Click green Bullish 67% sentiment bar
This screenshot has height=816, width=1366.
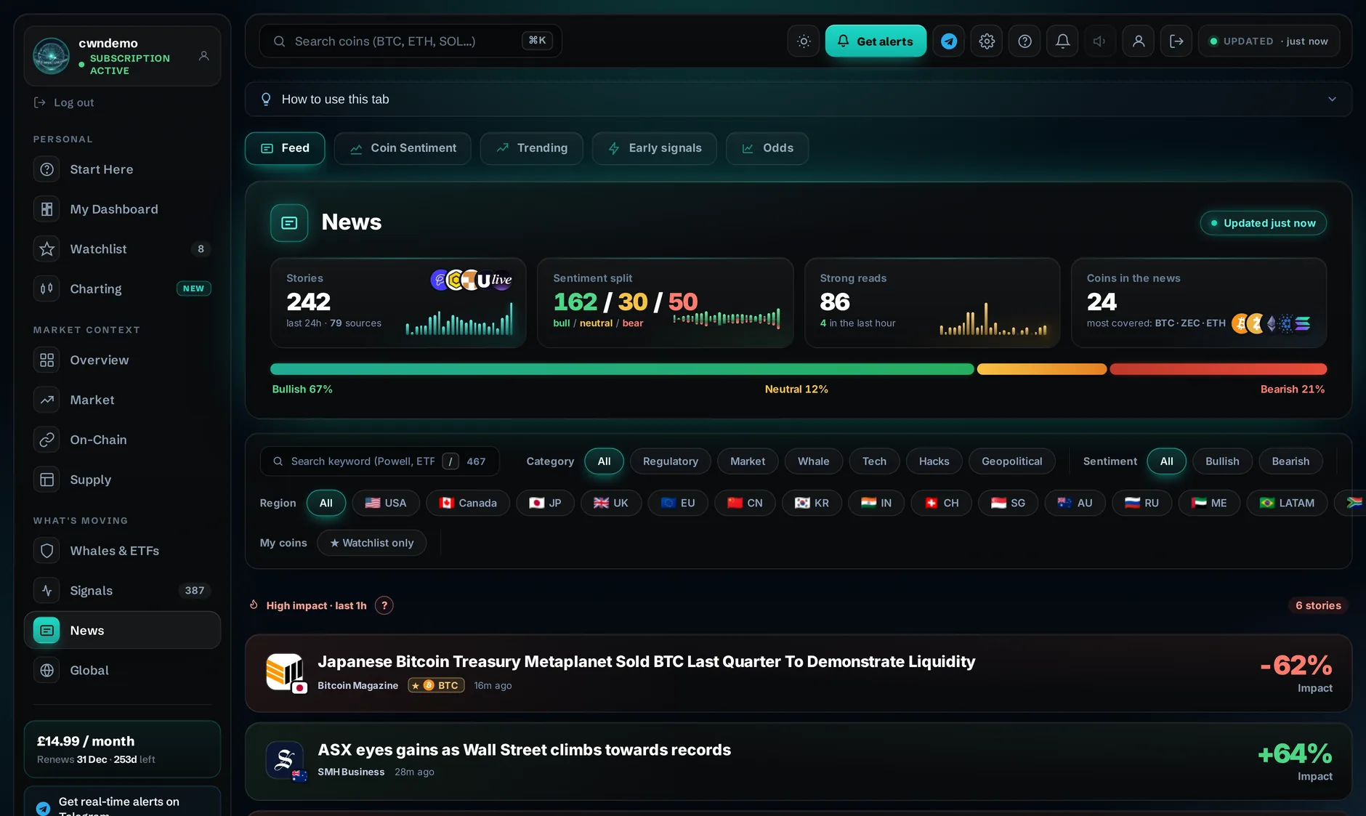(622, 369)
